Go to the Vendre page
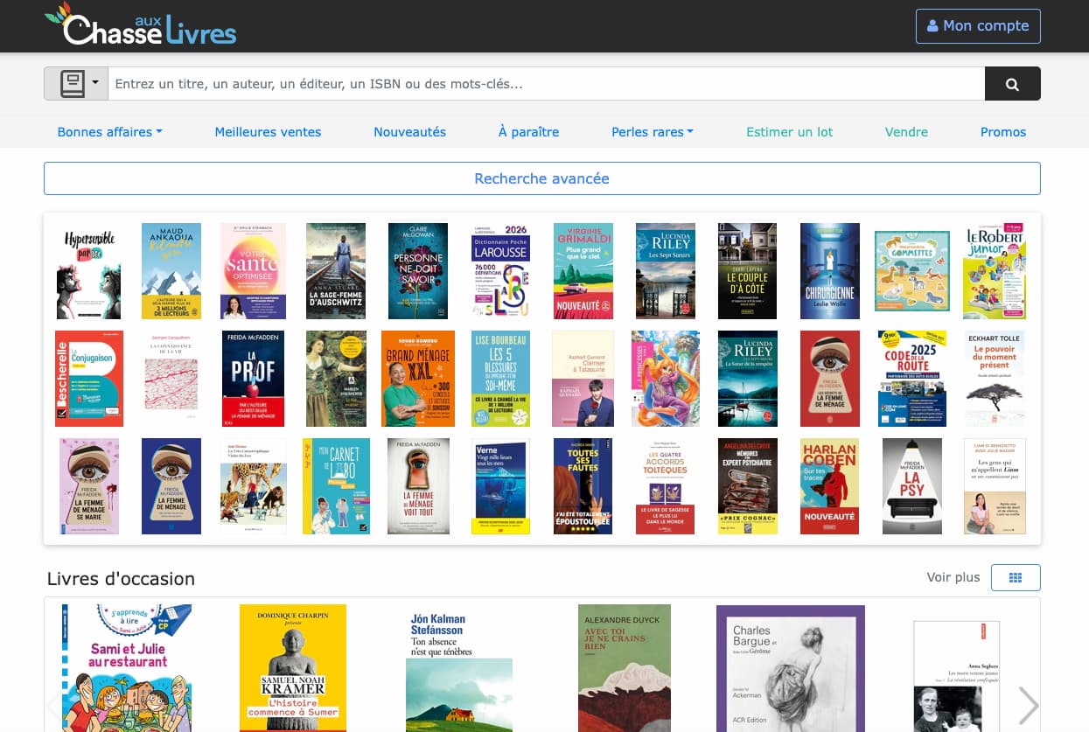The image size is (1089, 732). click(x=906, y=132)
